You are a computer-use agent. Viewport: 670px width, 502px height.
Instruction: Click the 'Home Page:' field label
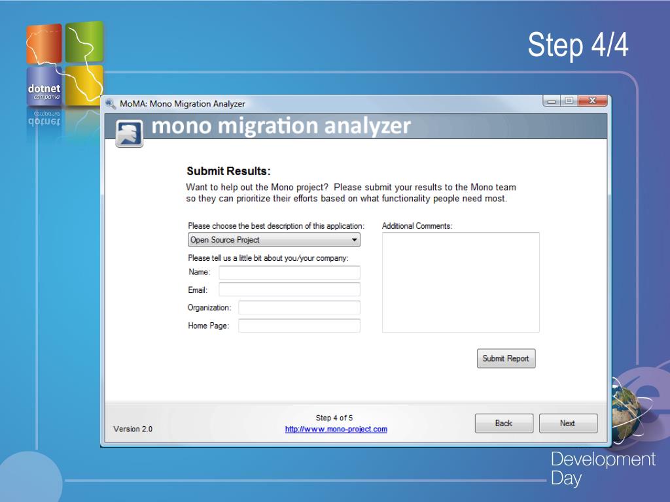[209, 326]
